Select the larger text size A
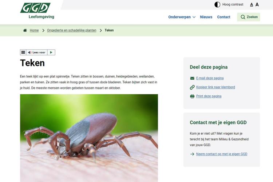 tap(257, 4)
